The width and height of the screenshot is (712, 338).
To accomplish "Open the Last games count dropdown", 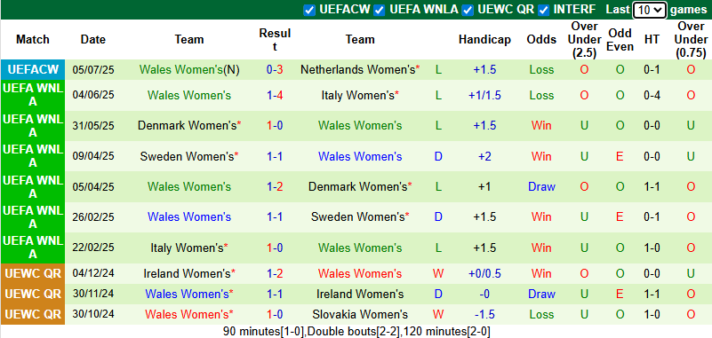I will [650, 10].
